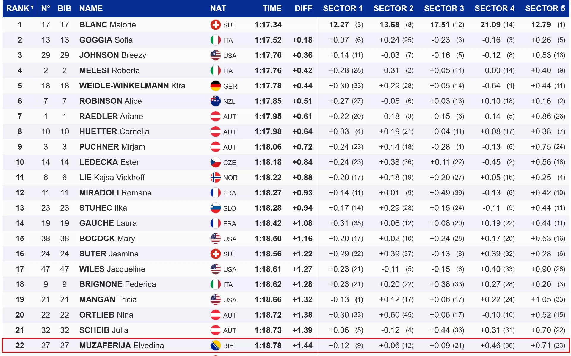Open athlete name BLANC Malorie
The image size is (571, 356).
(107, 25)
